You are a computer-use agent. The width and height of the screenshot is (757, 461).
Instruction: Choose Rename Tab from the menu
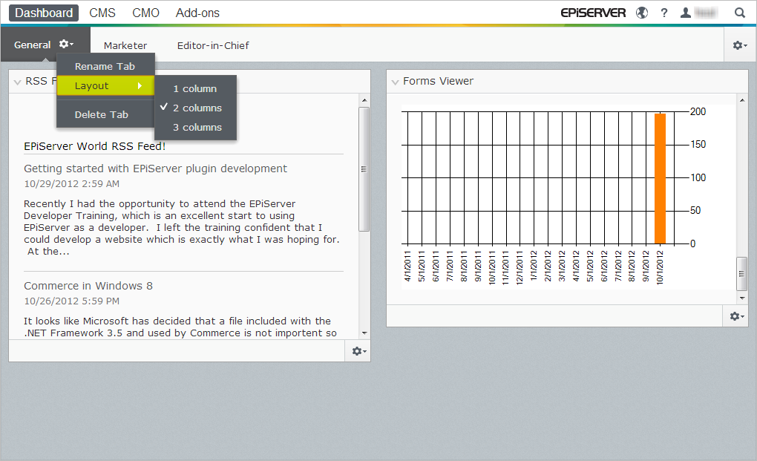tap(105, 67)
